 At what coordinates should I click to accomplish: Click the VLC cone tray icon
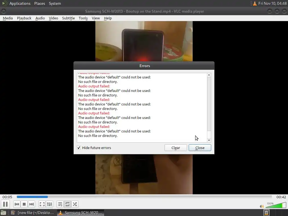point(255,3)
